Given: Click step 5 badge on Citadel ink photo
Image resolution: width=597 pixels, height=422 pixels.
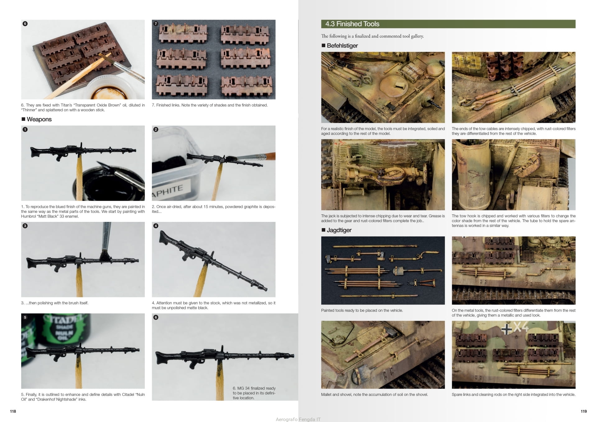Looking at the screenshot, I should coord(25,317).
